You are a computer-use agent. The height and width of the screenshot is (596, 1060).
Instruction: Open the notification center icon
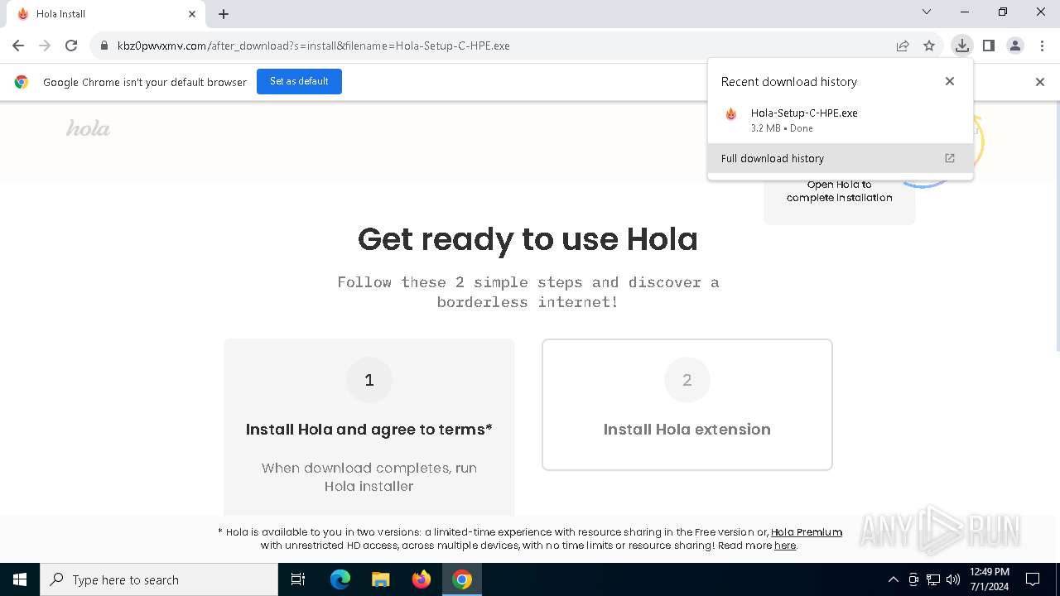coord(1033,579)
